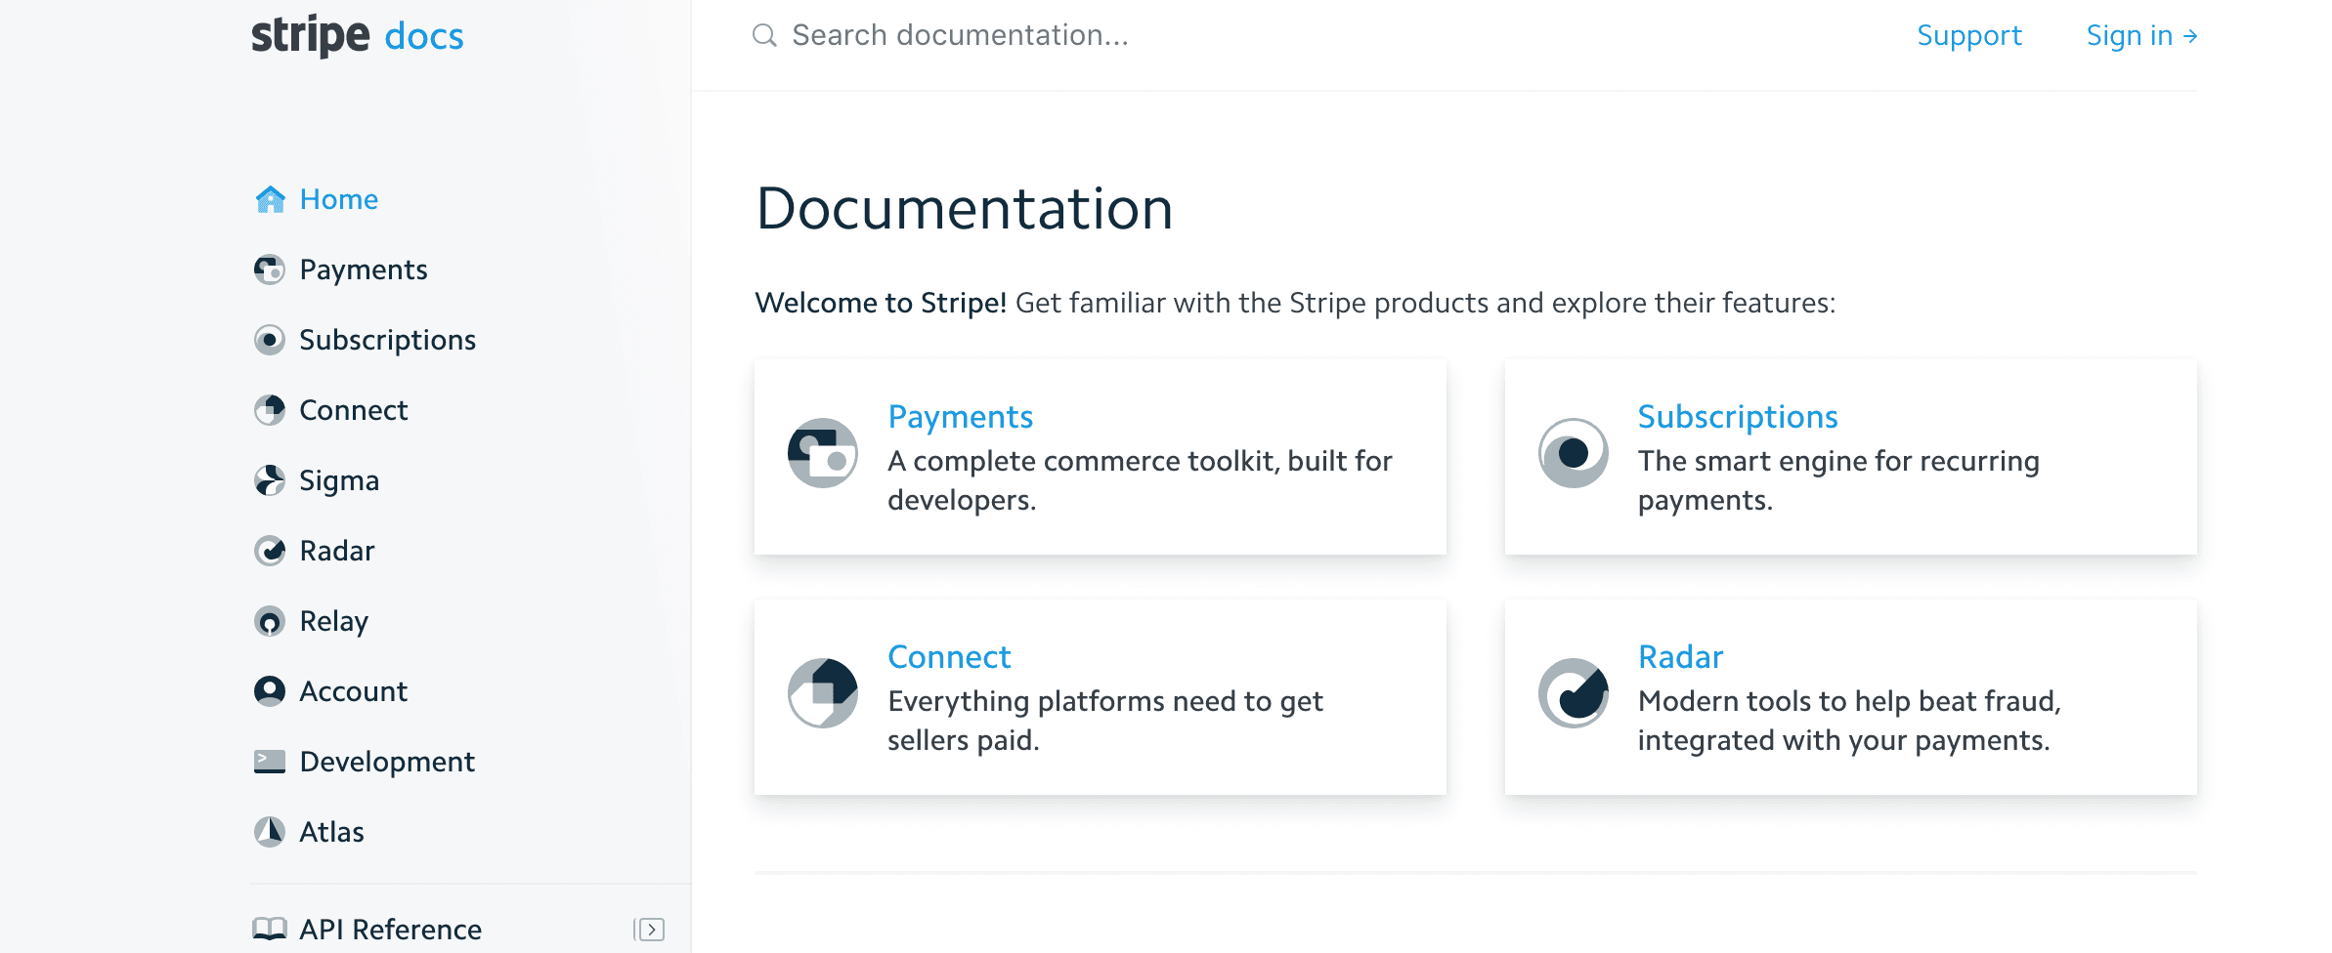This screenshot has height=953, width=2332.
Task: Click the Development terminal icon in sidebar
Action: pyautogui.click(x=270, y=762)
